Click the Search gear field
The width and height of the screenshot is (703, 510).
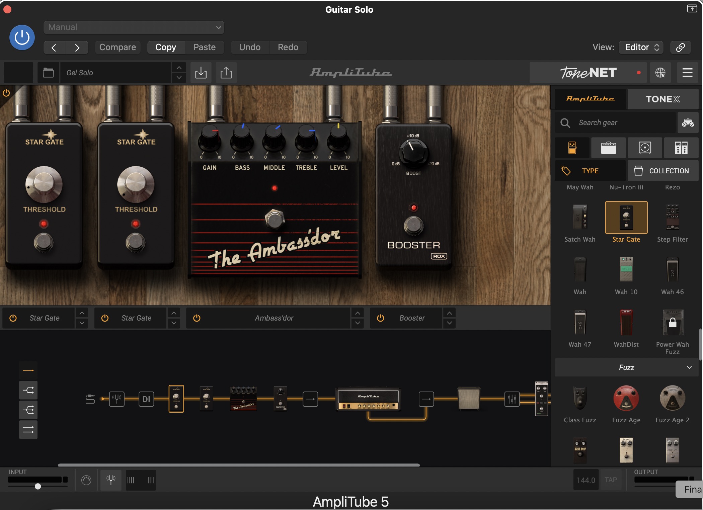coord(615,123)
